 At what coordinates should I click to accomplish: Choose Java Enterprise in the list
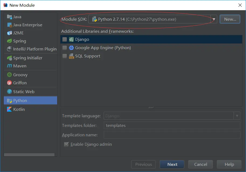coord(30,25)
